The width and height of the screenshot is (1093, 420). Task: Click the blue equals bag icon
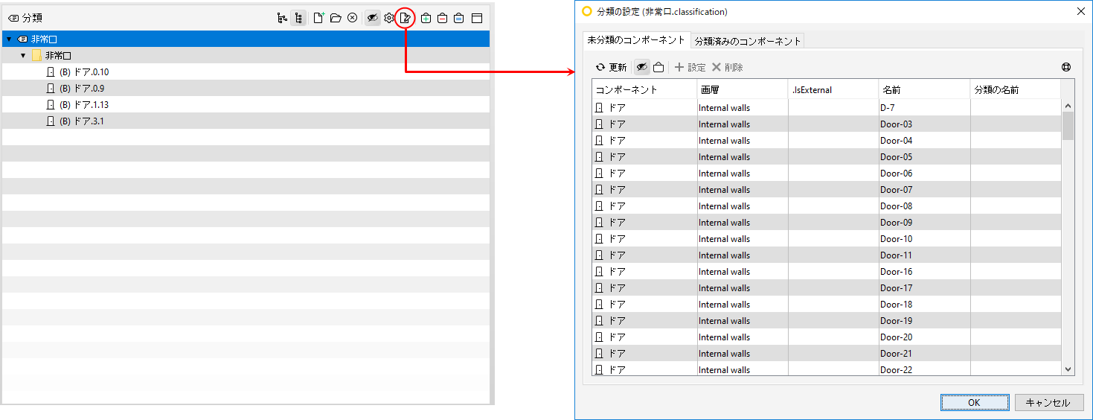coord(459,18)
